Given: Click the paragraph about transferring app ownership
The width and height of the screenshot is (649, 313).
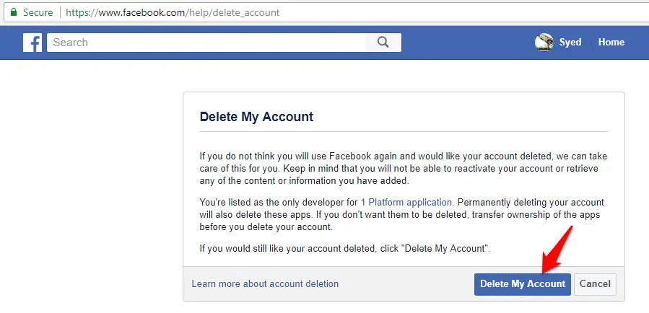Looking at the screenshot, I should tap(401, 215).
